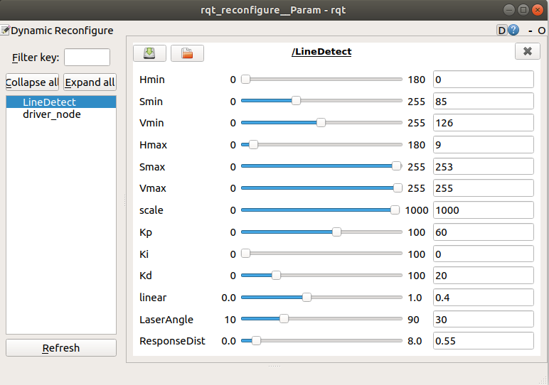The height and width of the screenshot is (385, 549).
Task: Click the Kp slider handle
Action: (336, 232)
